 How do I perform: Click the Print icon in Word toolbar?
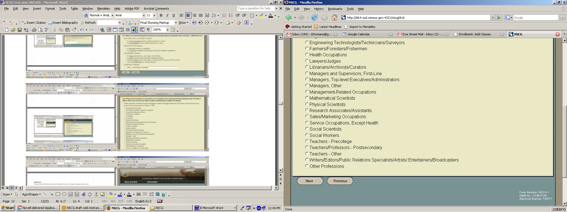click(34, 30)
